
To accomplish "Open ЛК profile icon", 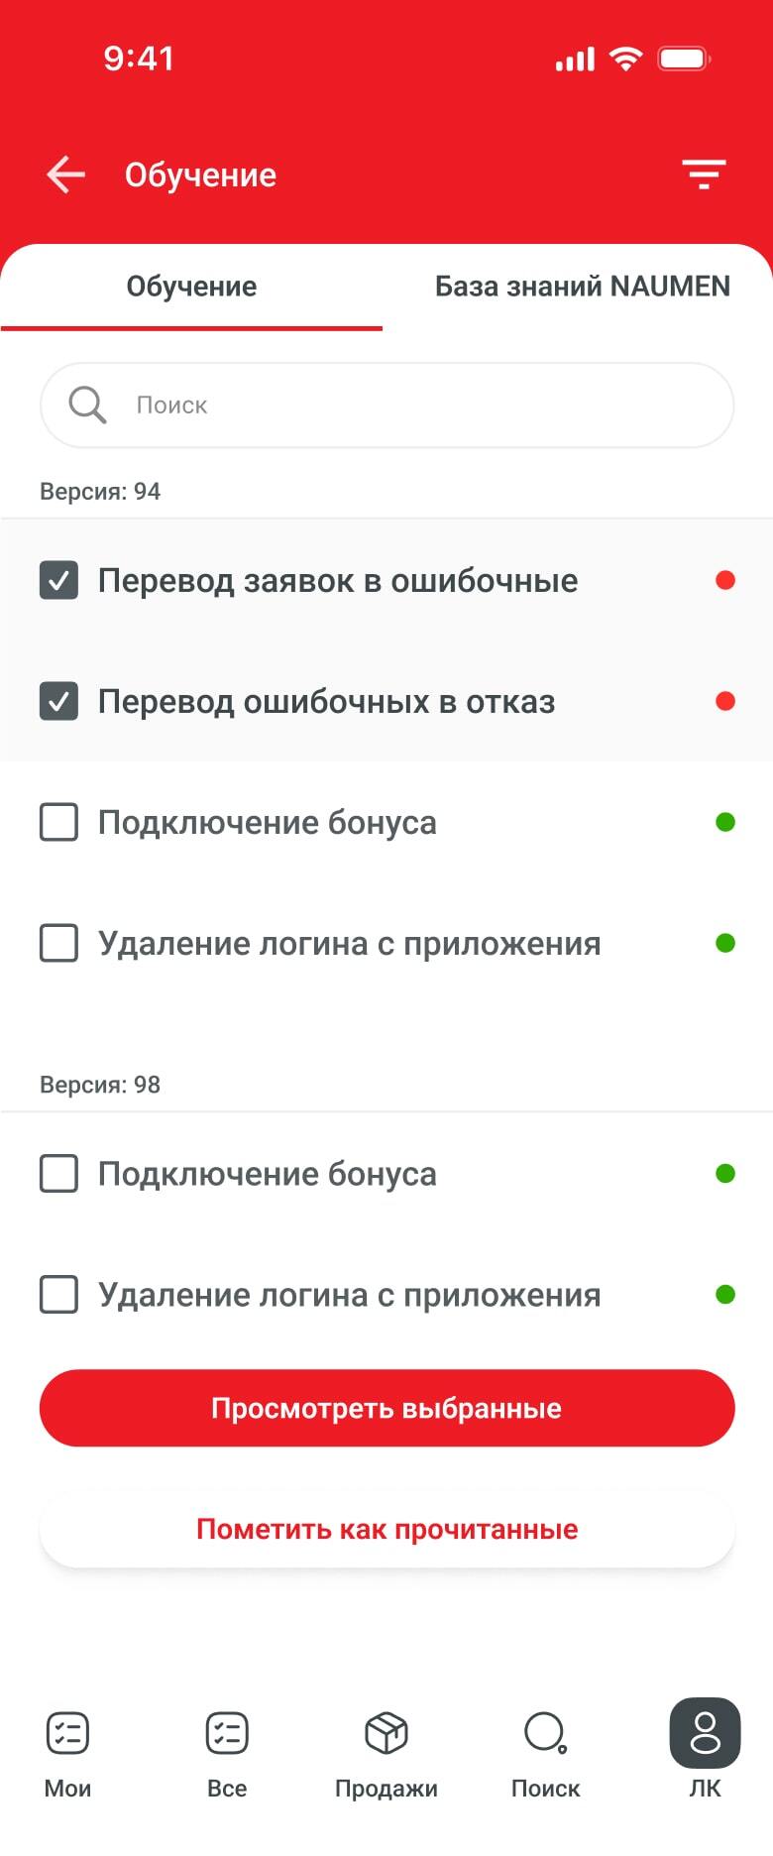I will pyautogui.click(x=705, y=1733).
